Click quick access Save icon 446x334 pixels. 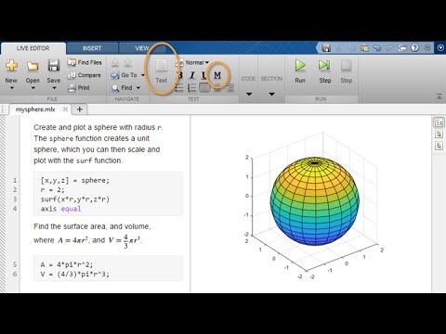coord(326,48)
